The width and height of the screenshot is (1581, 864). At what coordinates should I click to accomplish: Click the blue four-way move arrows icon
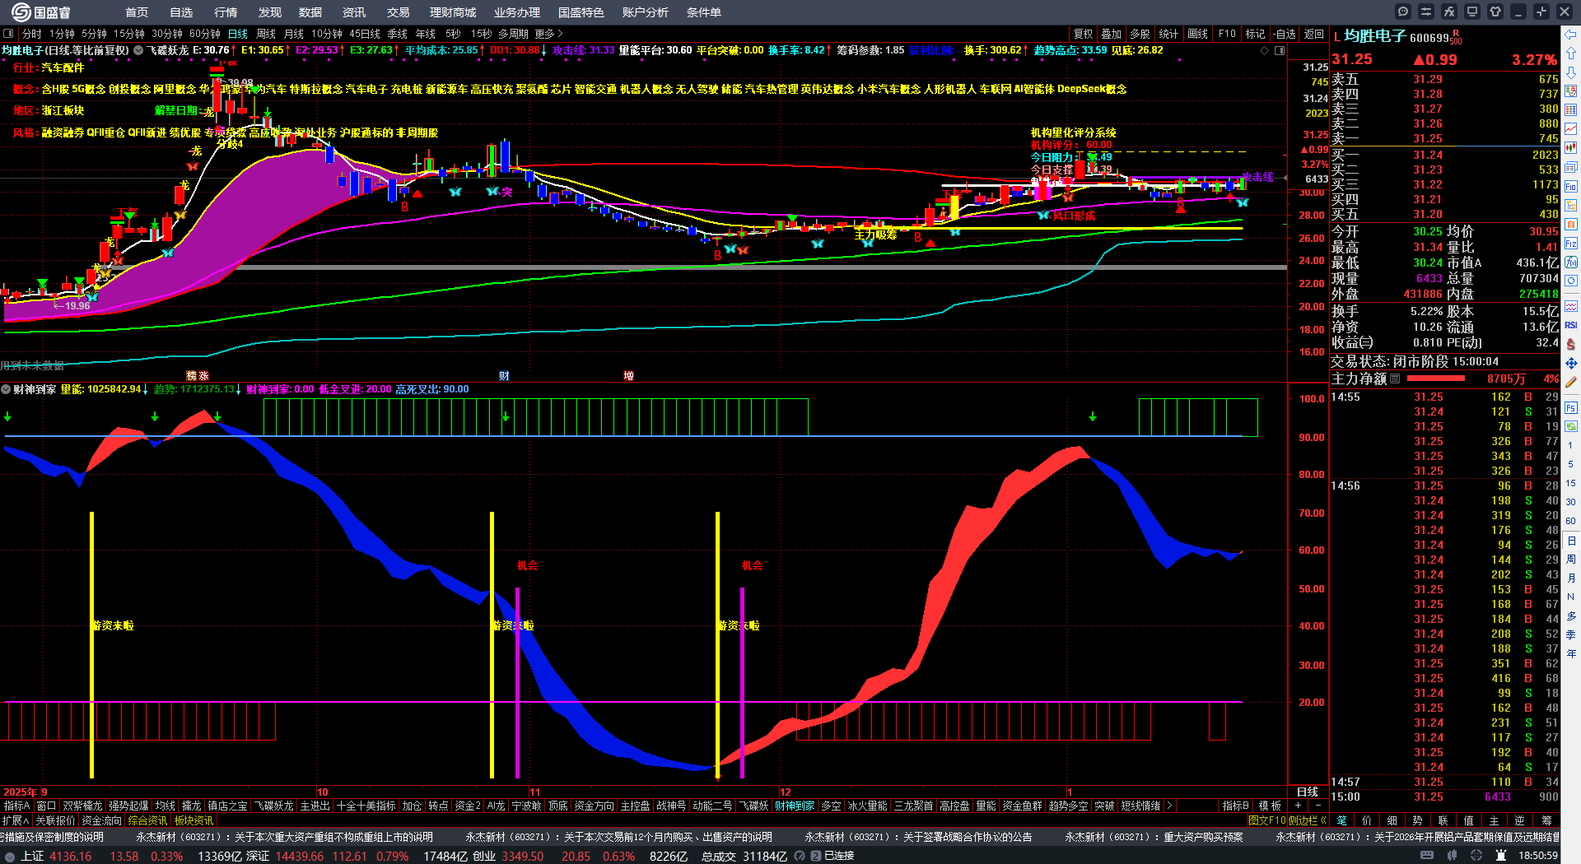(1571, 363)
